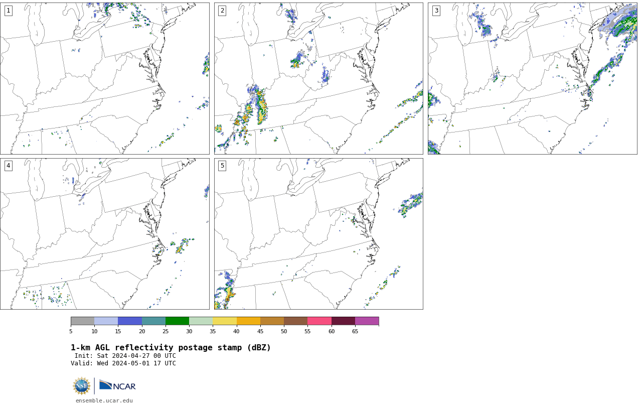This screenshot has width=642, height=406.
Task: Click the pink 55-60 dBZ swatch
Action: coord(319,321)
